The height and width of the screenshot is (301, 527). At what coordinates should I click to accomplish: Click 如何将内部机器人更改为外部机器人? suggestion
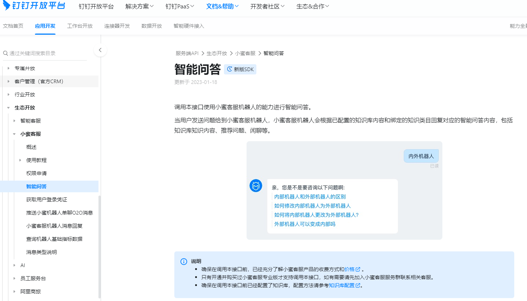pyautogui.click(x=317, y=215)
